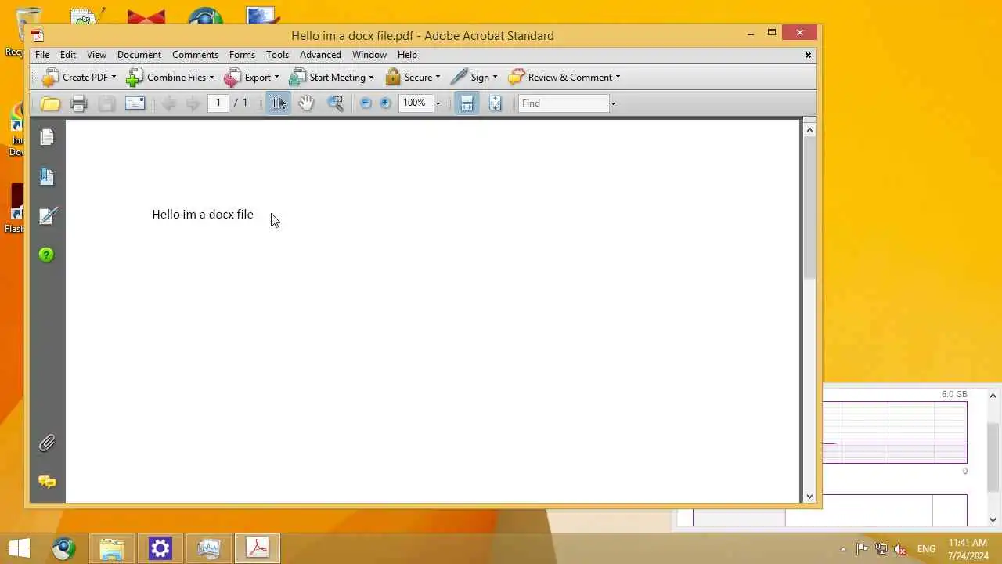Open the zoom percentage dropdown arrow
1002x564 pixels.
click(x=438, y=103)
